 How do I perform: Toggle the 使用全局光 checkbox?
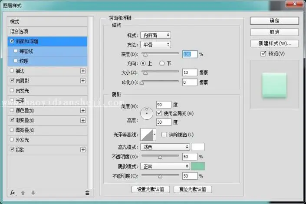tap(159, 113)
